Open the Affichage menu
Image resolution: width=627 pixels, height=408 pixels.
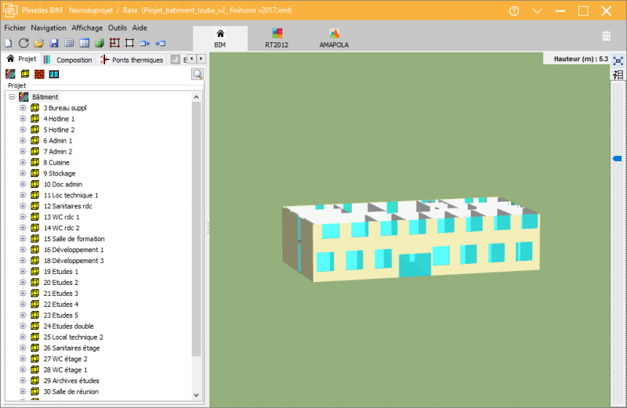(x=87, y=27)
